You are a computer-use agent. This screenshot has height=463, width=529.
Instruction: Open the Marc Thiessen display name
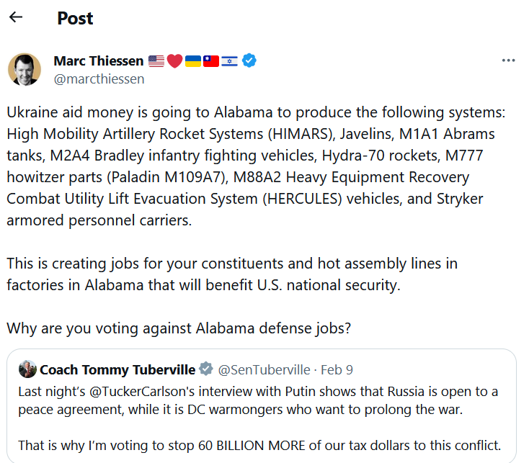point(98,61)
